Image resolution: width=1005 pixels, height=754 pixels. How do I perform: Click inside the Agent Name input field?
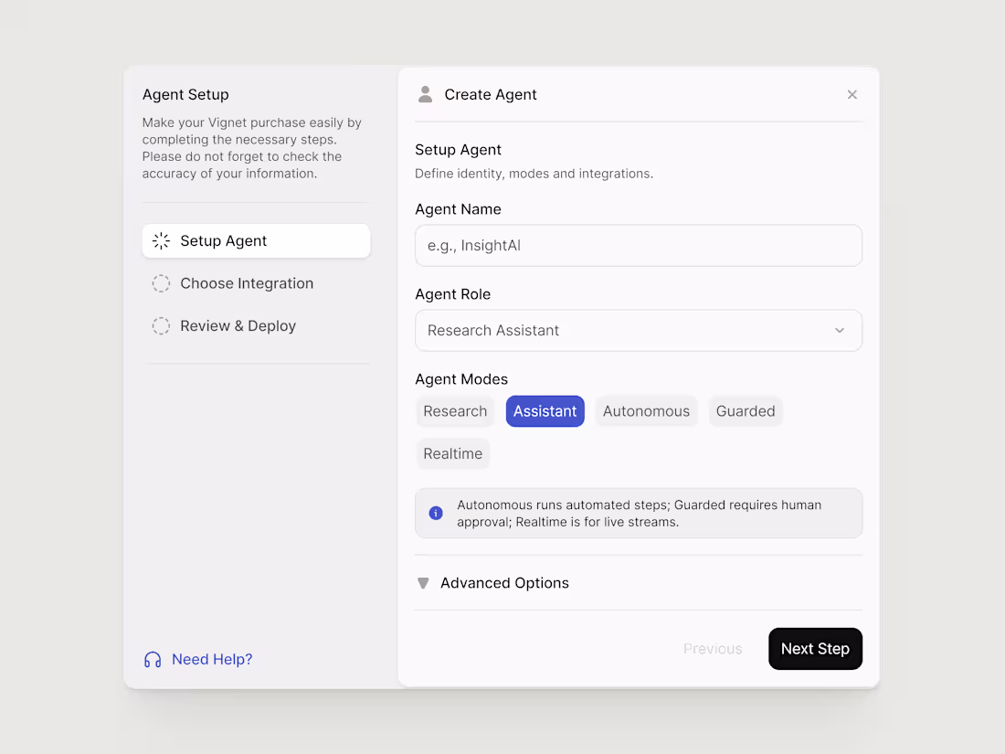point(639,245)
